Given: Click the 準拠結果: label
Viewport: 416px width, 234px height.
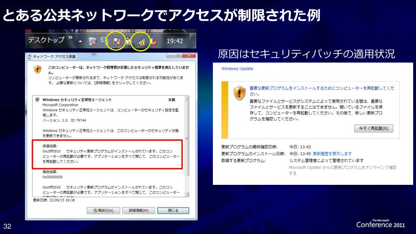Looking at the screenshot, I should coord(50,172).
